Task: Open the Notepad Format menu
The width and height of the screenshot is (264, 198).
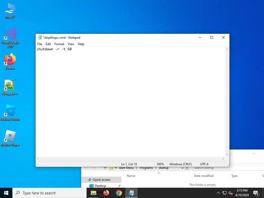Action: pos(59,44)
